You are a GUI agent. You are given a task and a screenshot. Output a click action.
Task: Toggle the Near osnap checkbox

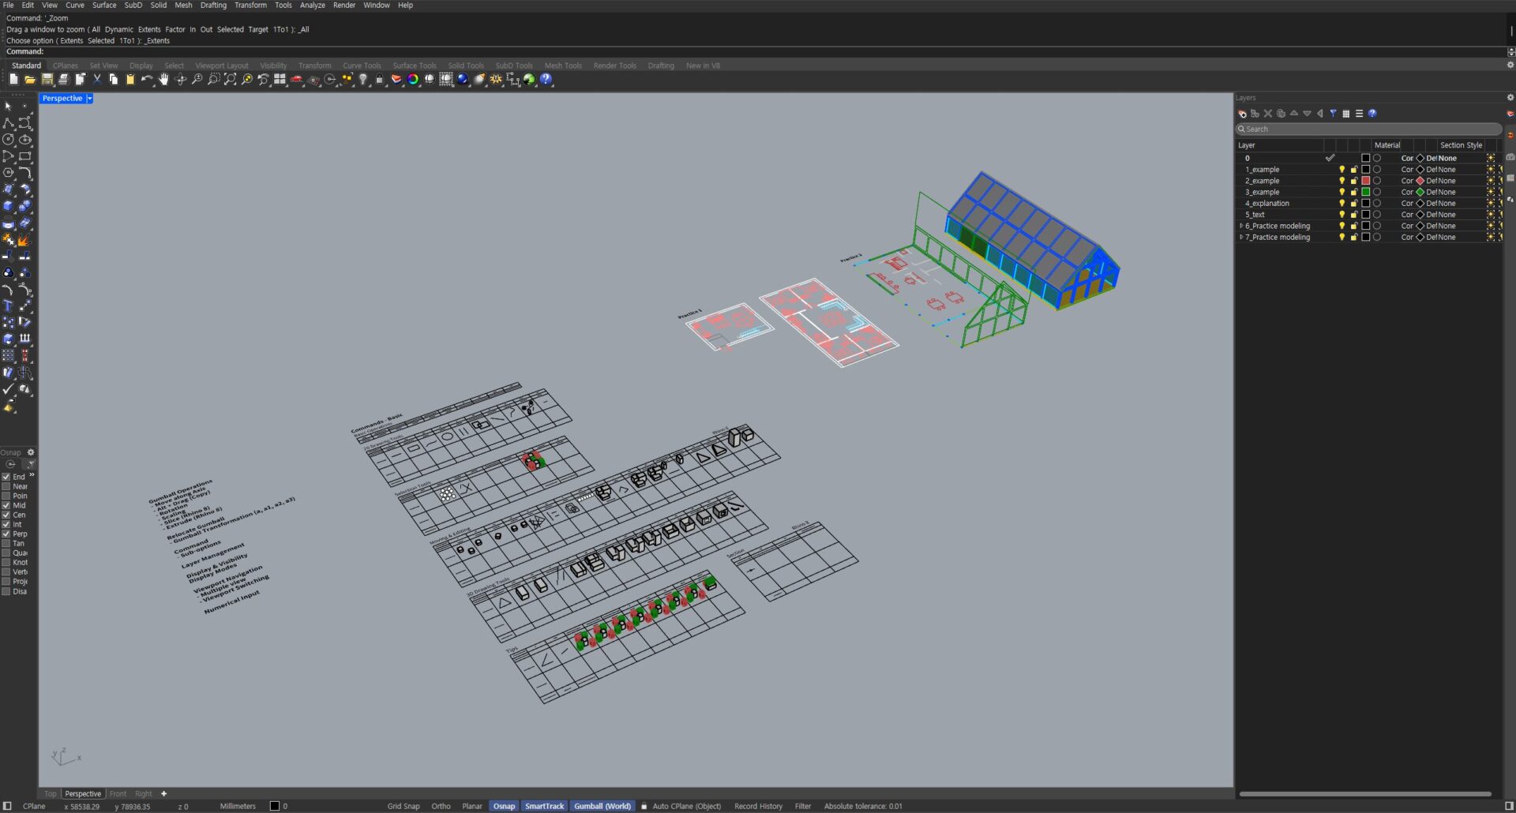(6, 486)
